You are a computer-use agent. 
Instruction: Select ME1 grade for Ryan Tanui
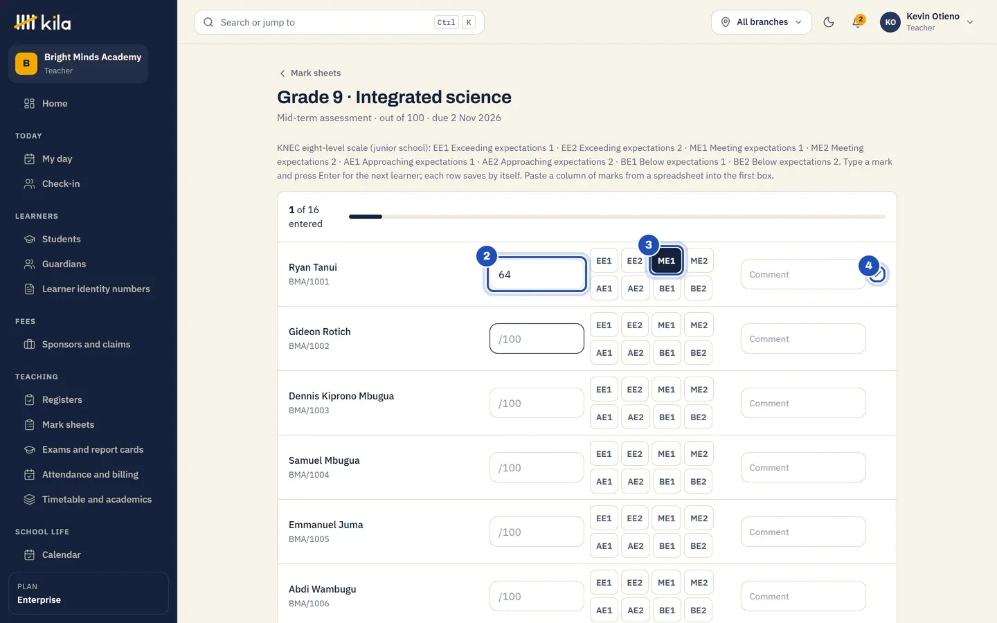coord(666,261)
